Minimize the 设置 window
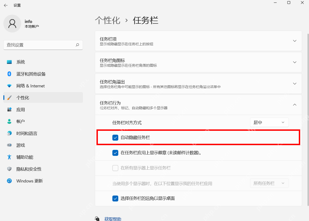Screen dimensions: 309x221 click(x=275, y=2)
